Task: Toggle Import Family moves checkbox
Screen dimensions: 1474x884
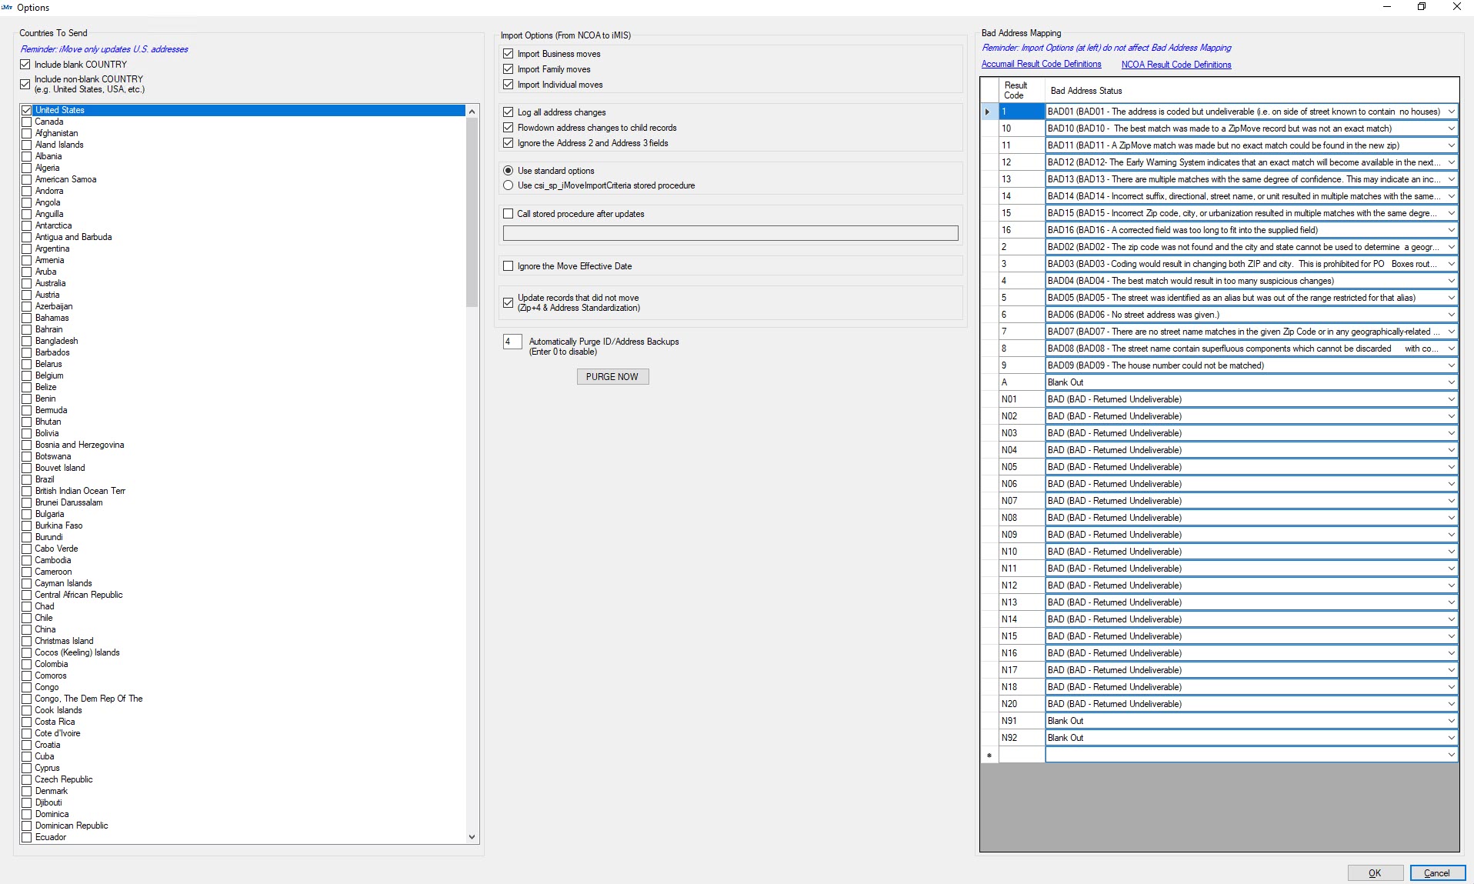Action: [508, 69]
